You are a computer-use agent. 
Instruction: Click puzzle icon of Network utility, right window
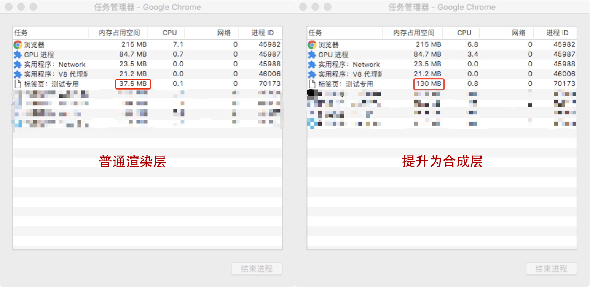tap(312, 64)
